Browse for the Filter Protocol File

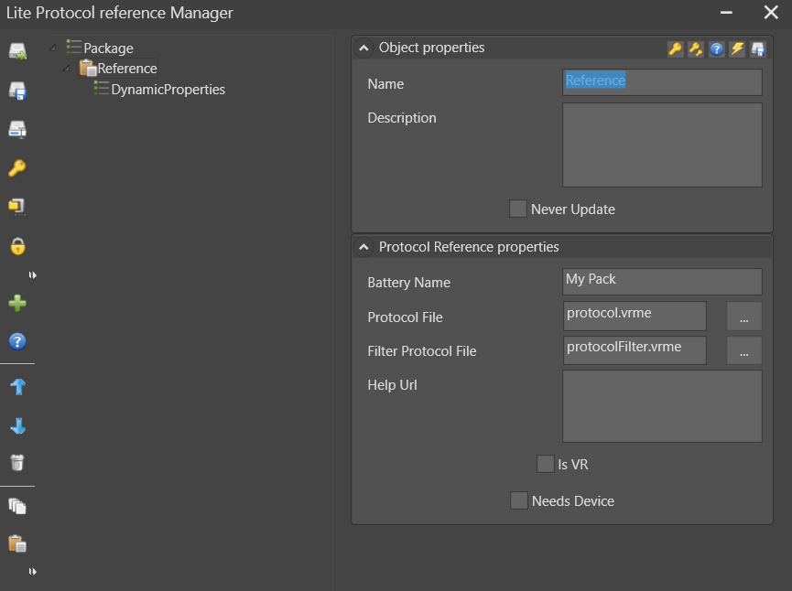coord(743,350)
